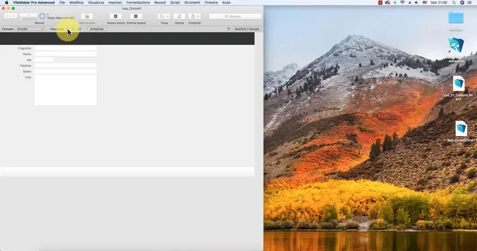Open the Desktop folder icon
Screen dimensions: 477x251
[x=456, y=18]
